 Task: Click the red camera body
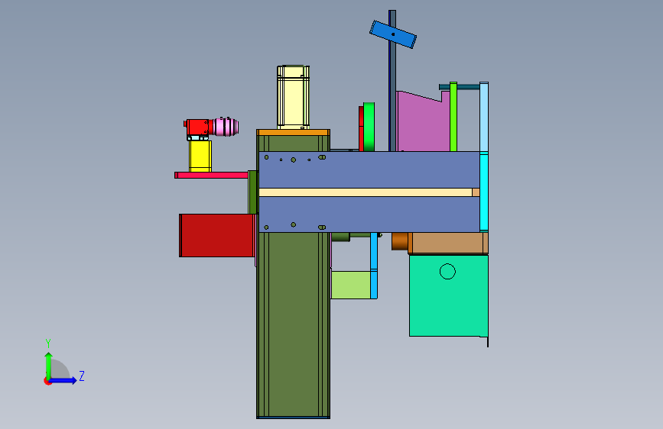pos(197,127)
